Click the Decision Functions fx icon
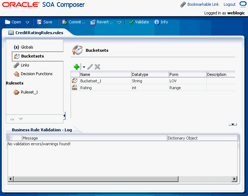The height and width of the screenshot is (196, 248). [16, 74]
